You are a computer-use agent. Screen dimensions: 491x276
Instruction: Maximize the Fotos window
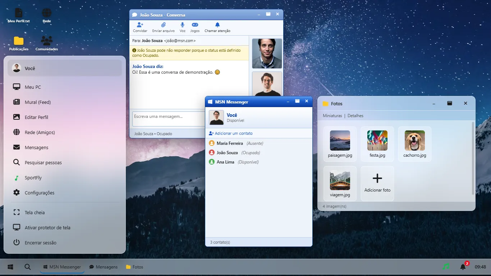pos(450,103)
